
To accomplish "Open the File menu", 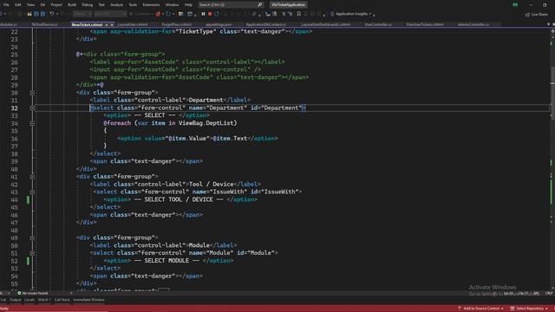I will pos(6,4).
